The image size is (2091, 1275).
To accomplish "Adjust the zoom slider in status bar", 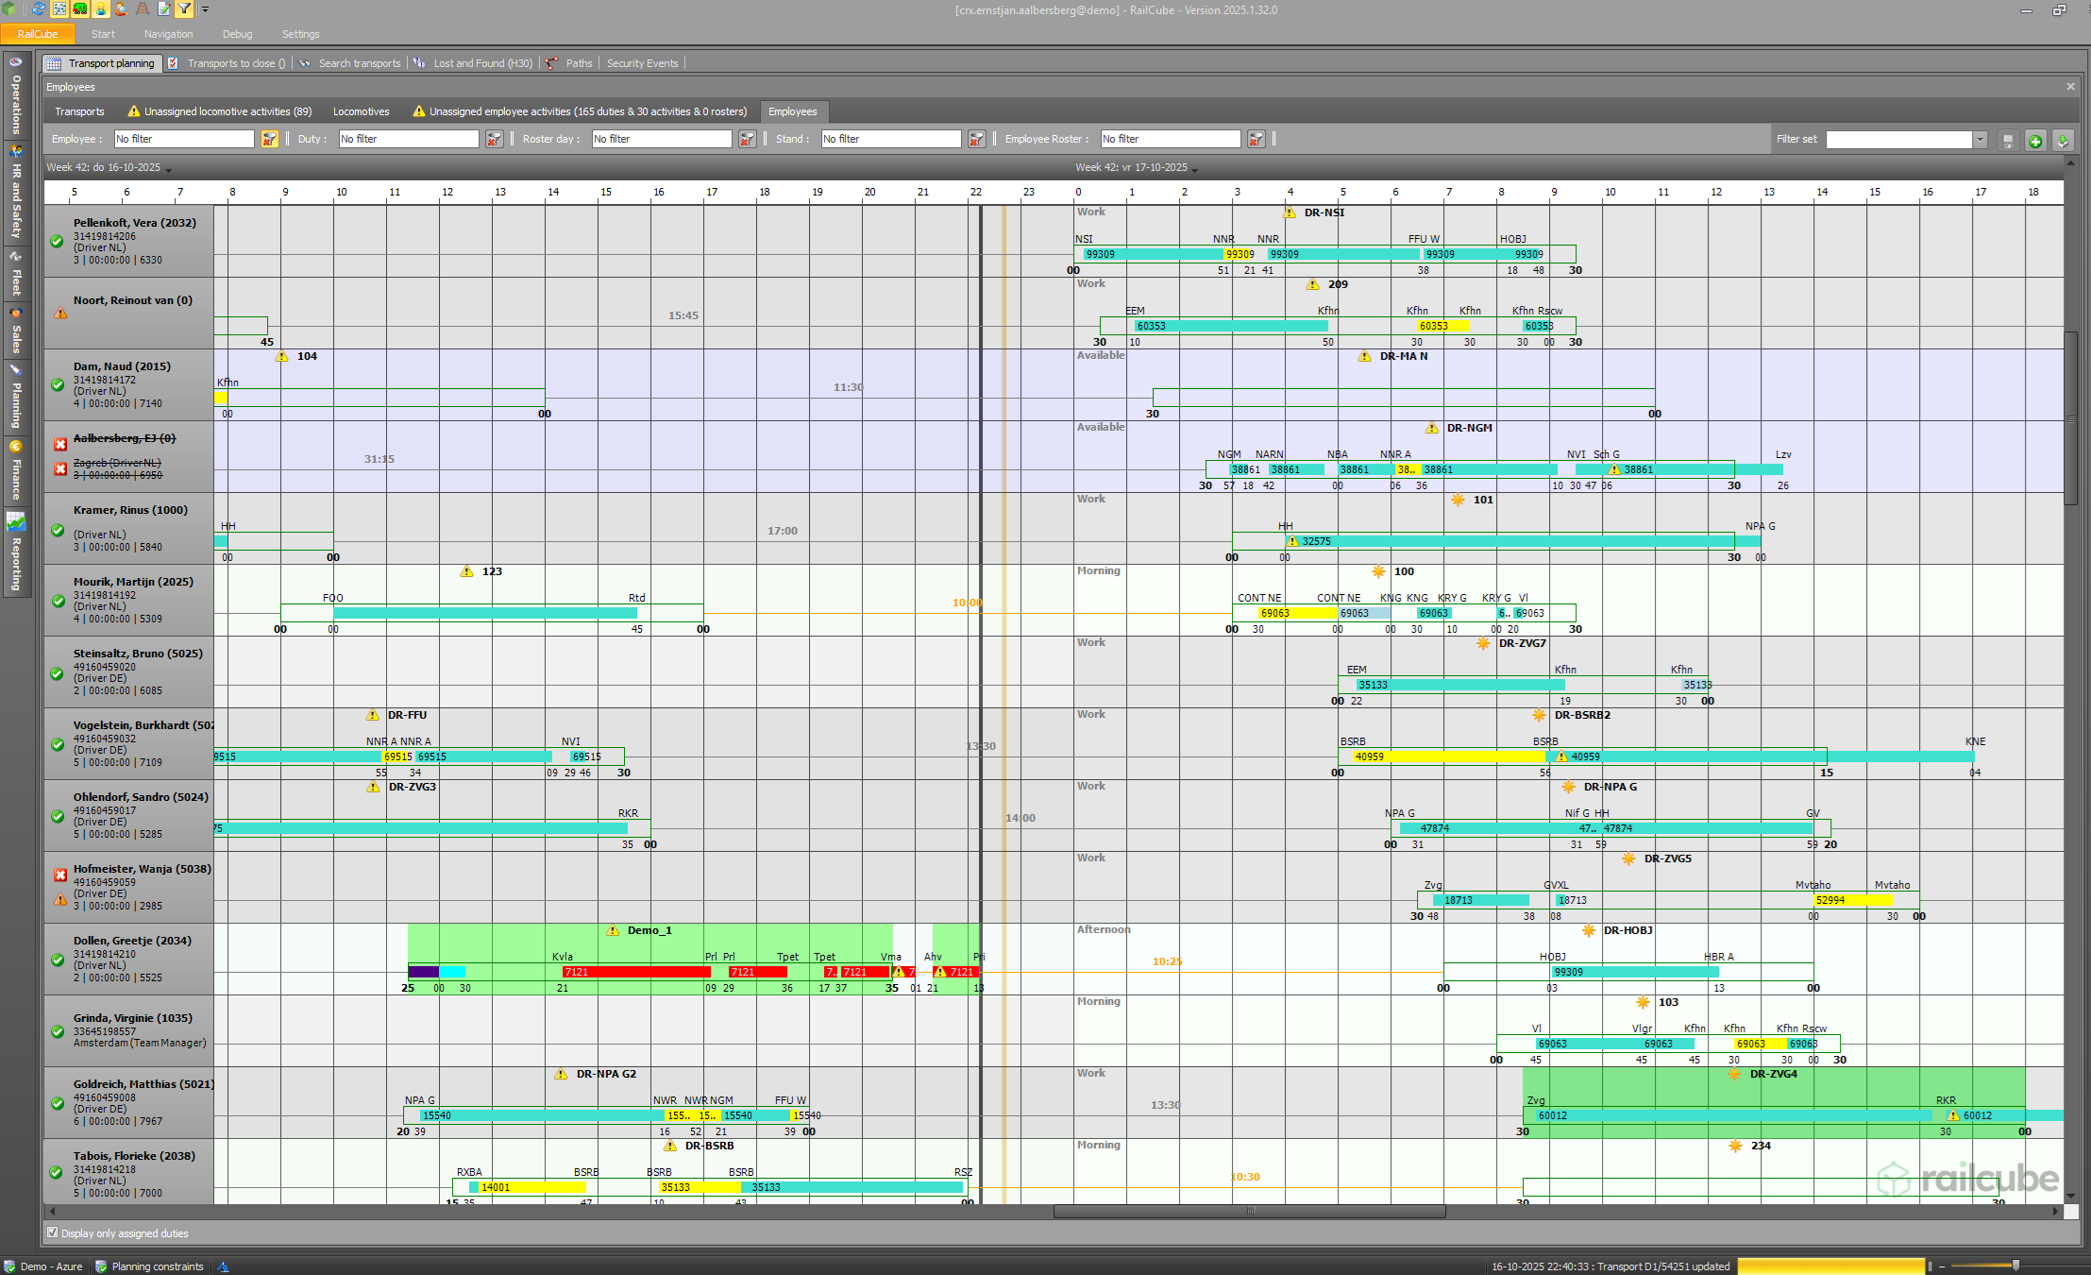I will (2015, 1266).
